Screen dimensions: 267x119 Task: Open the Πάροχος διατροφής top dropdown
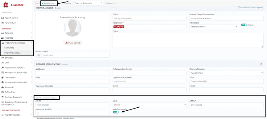(x=88, y=3)
